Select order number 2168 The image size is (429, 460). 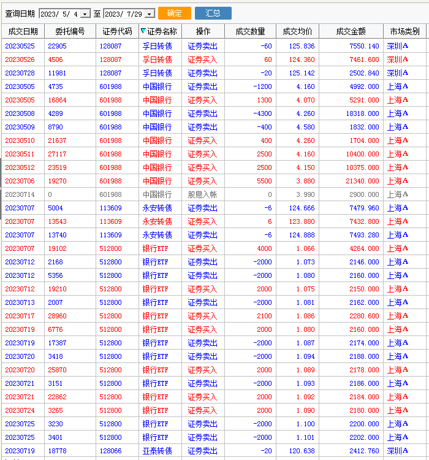[55, 262]
